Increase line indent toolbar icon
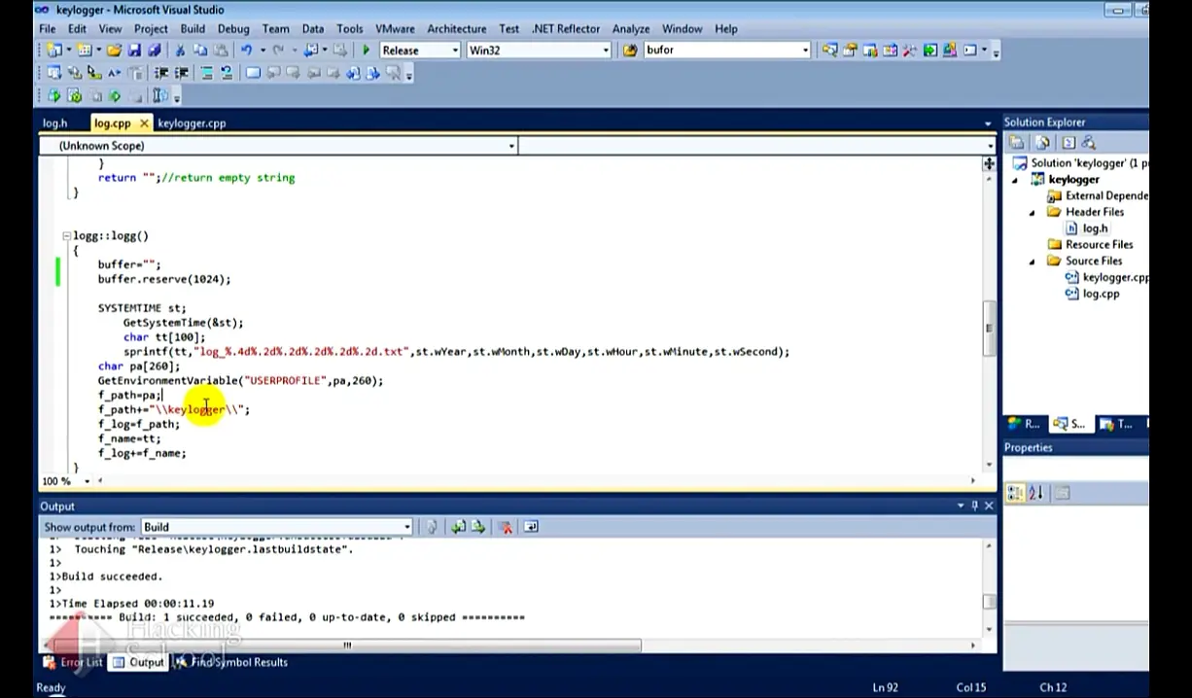Viewport: 1192px width, 698px height. tap(181, 73)
